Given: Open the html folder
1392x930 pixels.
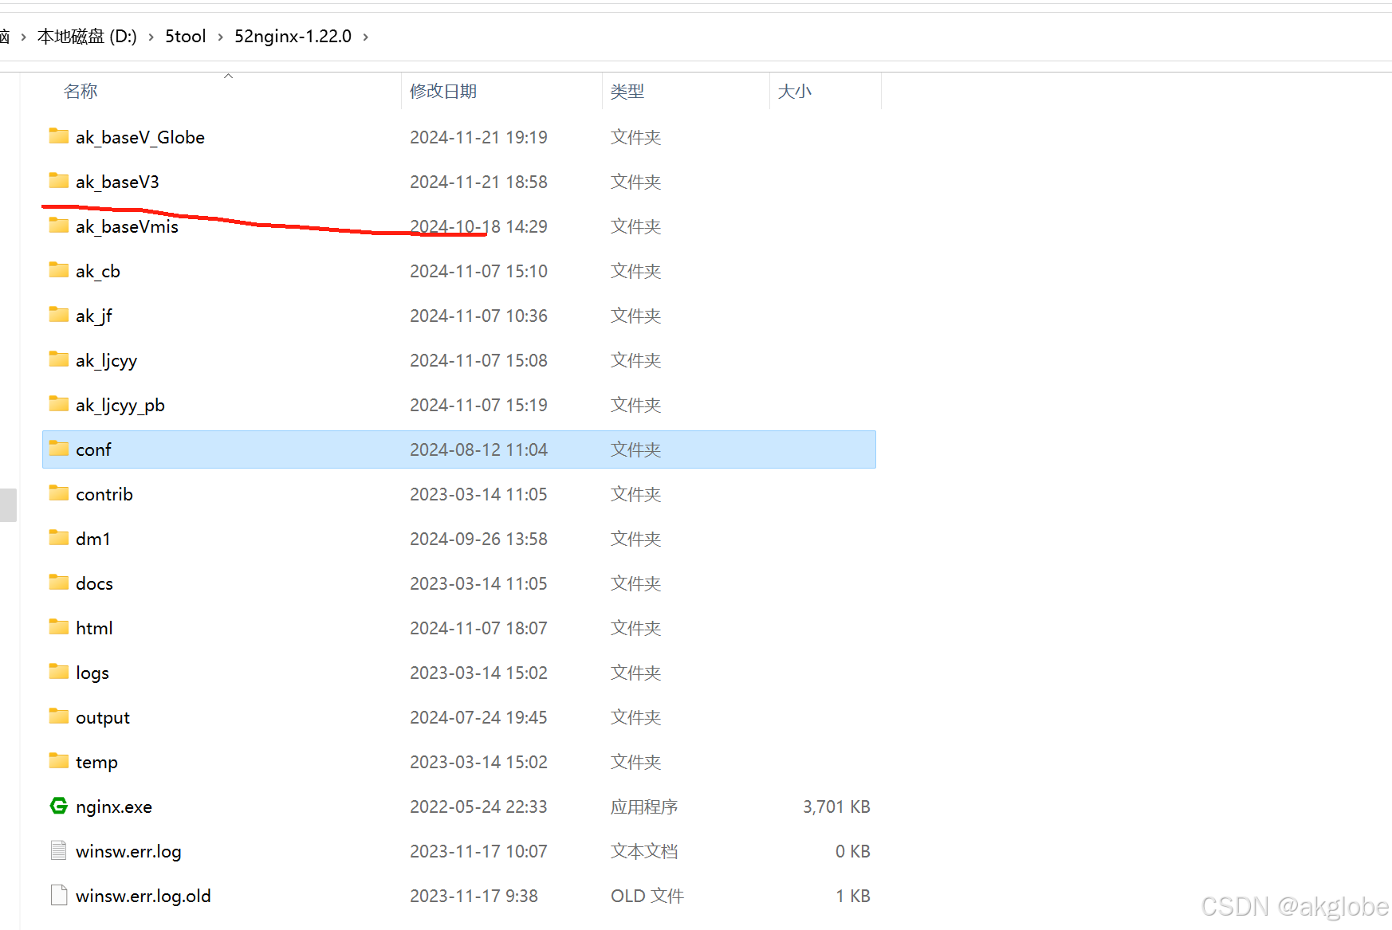Looking at the screenshot, I should pyautogui.click(x=94, y=627).
